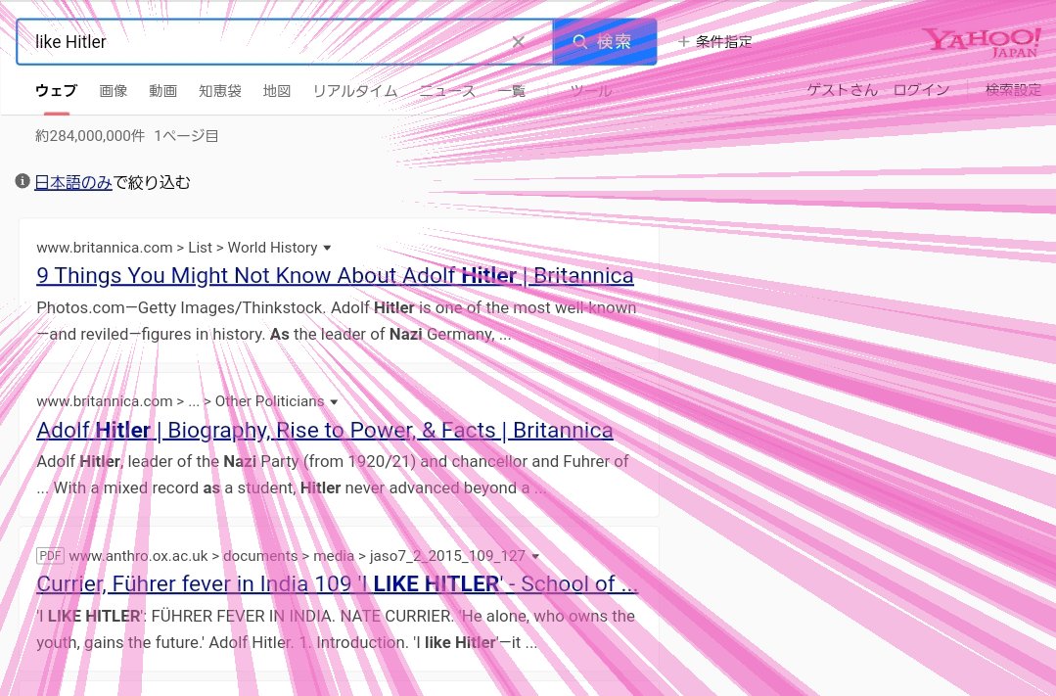Open the 地図 maps tab
The height and width of the screenshot is (696, 1056).
tap(277, 90)
